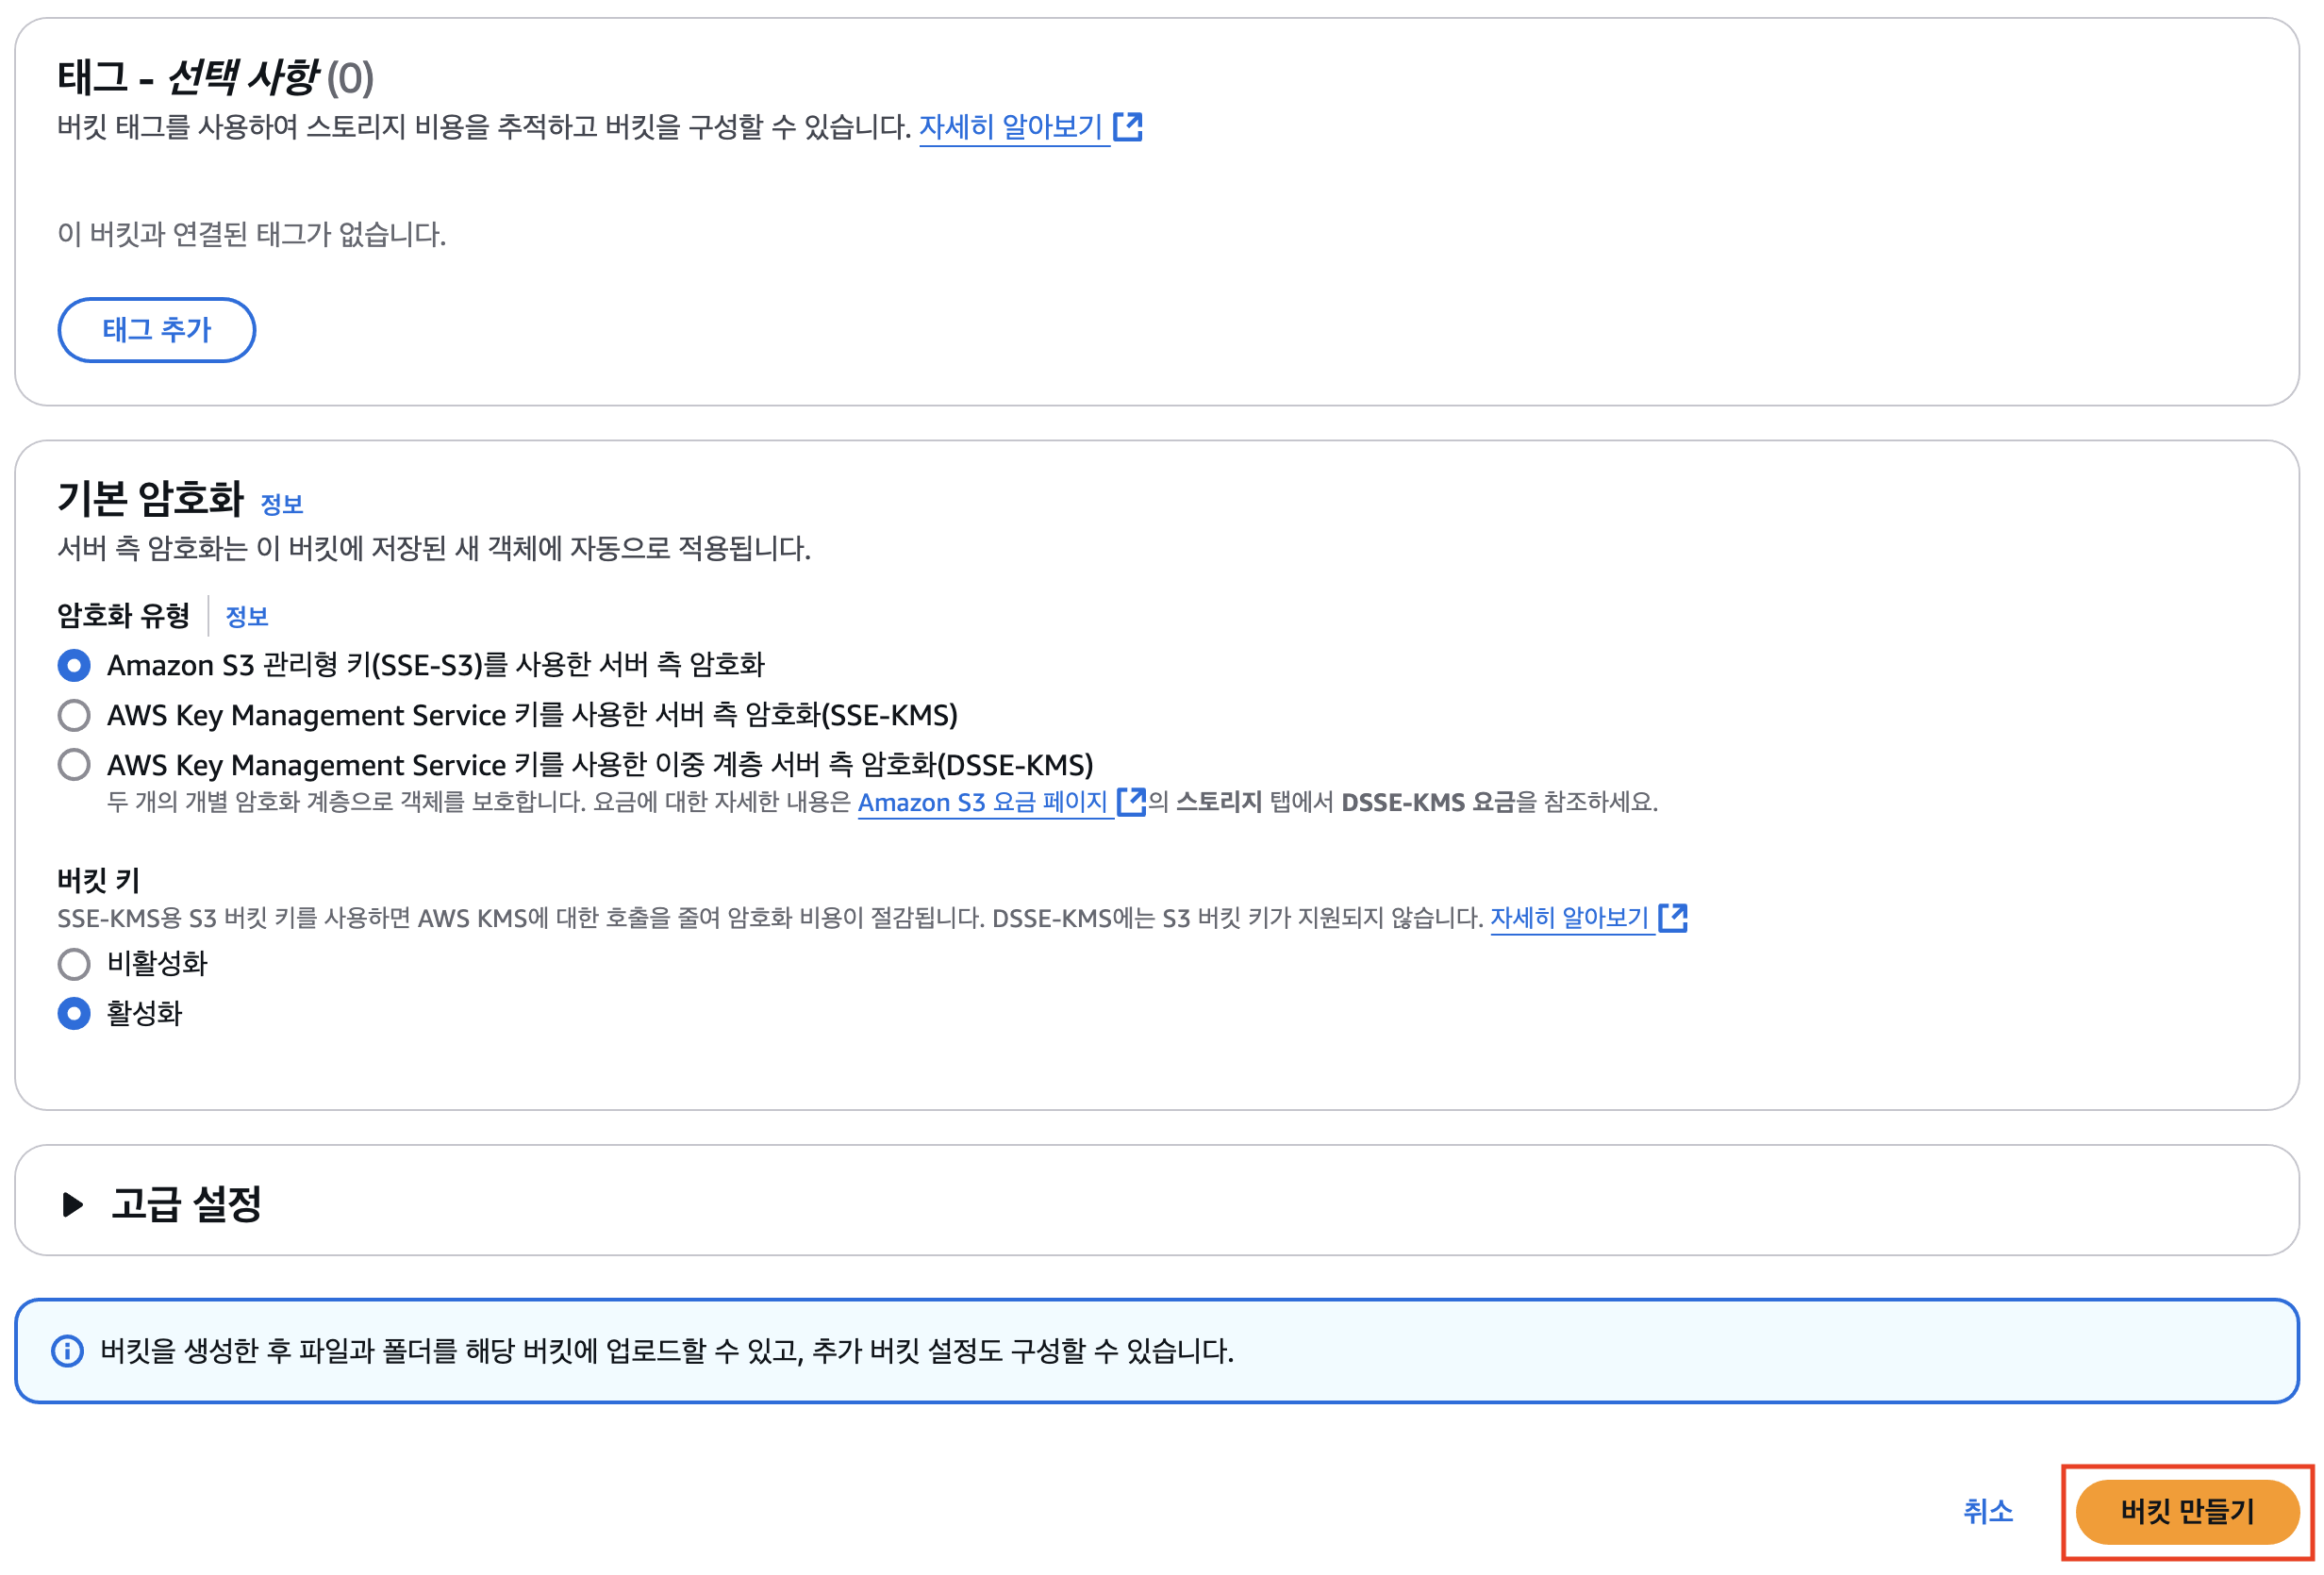Expand the 고급 설정 triangle arrow
The width and height of the screenshot is (2324, 1575).
coord(72,1204)
